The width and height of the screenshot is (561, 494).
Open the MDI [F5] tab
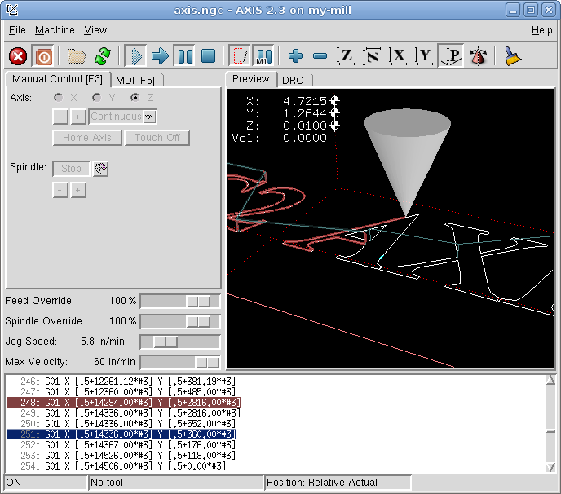point(136,80)
